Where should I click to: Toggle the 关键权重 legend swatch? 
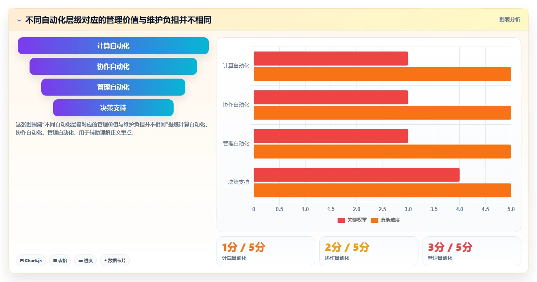pyautogui.click(x=341, y=220)
